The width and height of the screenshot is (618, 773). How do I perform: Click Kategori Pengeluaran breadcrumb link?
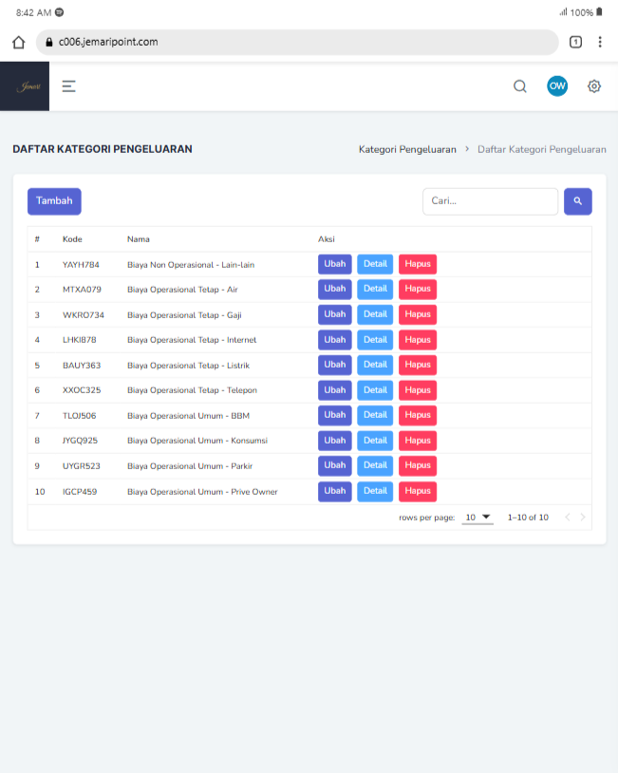[x=407, y=149]
